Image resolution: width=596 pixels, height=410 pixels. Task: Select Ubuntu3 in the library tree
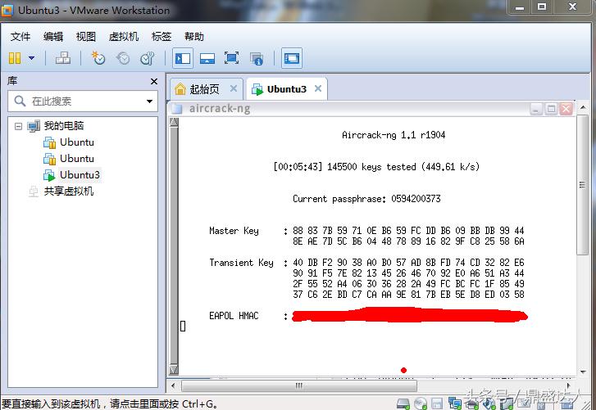click(x=80, y=175)
